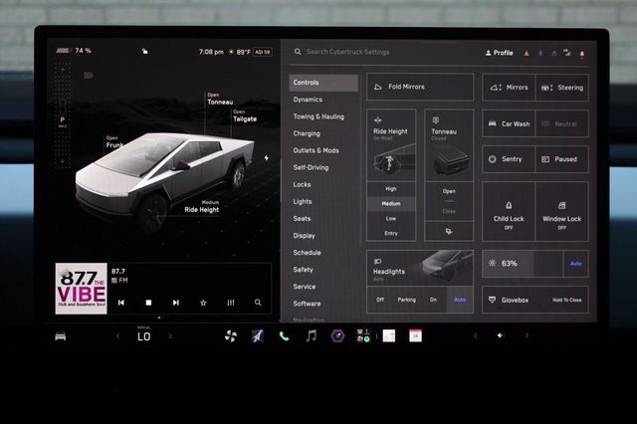The width and height of the screenshot is (637, 424).
Task: Tap the orange alert notification icon
Action: [x=527, y=53]
